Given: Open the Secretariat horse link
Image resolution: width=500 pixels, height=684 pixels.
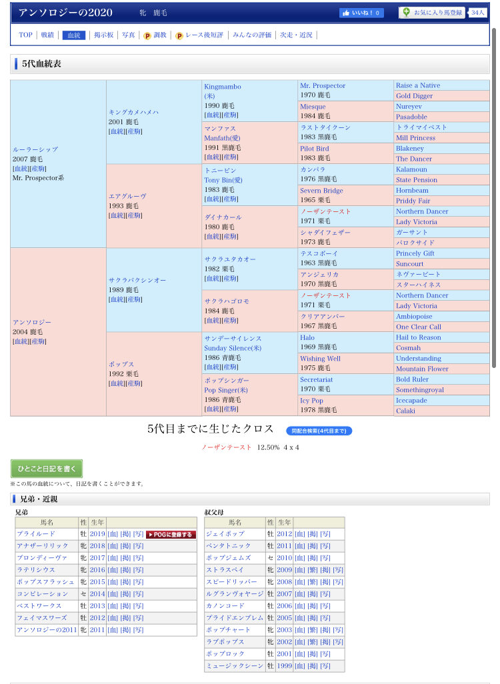Looking at the screenshot, I should click(316, 379).
